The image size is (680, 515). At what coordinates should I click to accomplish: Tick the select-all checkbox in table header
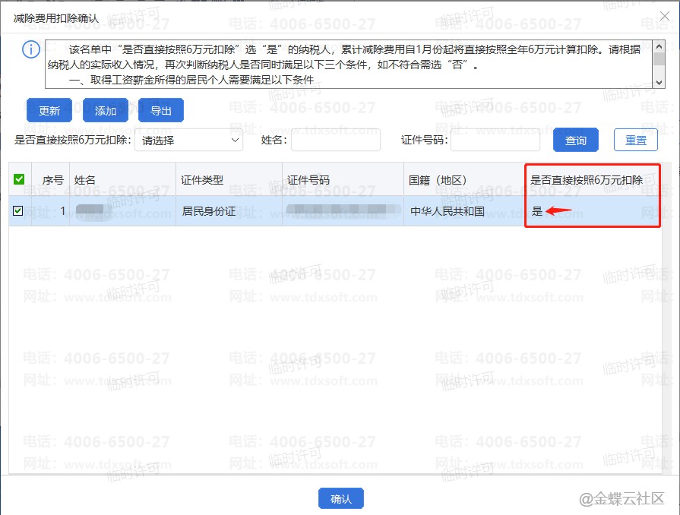tap(19, 180)
